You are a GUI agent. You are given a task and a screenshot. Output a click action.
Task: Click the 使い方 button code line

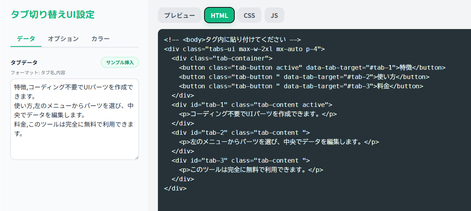[x=304, y=77]
